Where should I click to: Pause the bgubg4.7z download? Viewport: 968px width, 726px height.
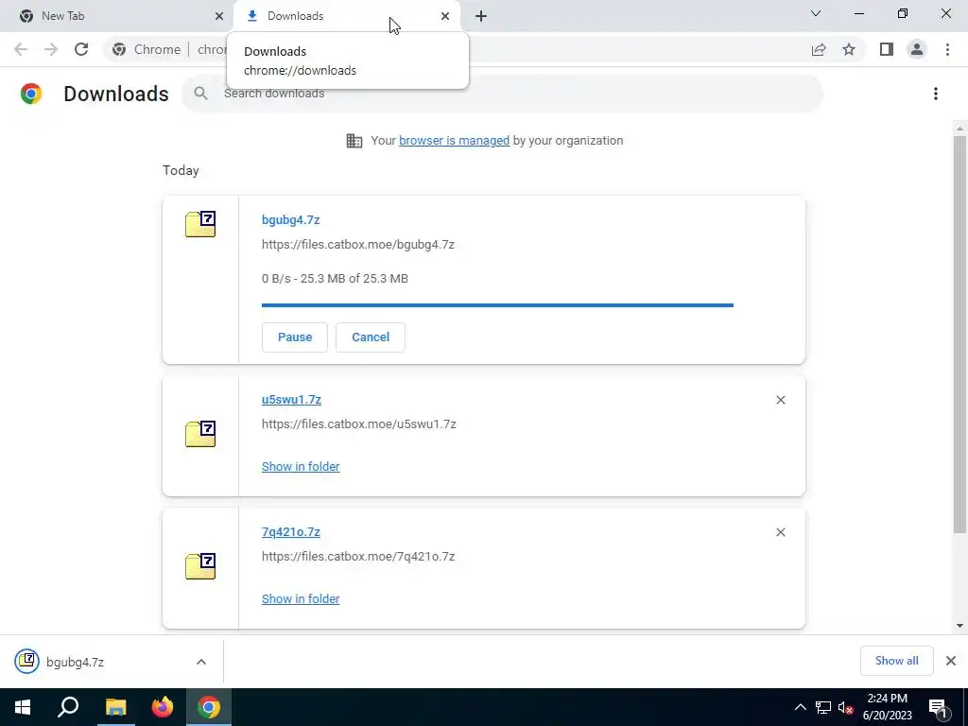pos(295,337)
